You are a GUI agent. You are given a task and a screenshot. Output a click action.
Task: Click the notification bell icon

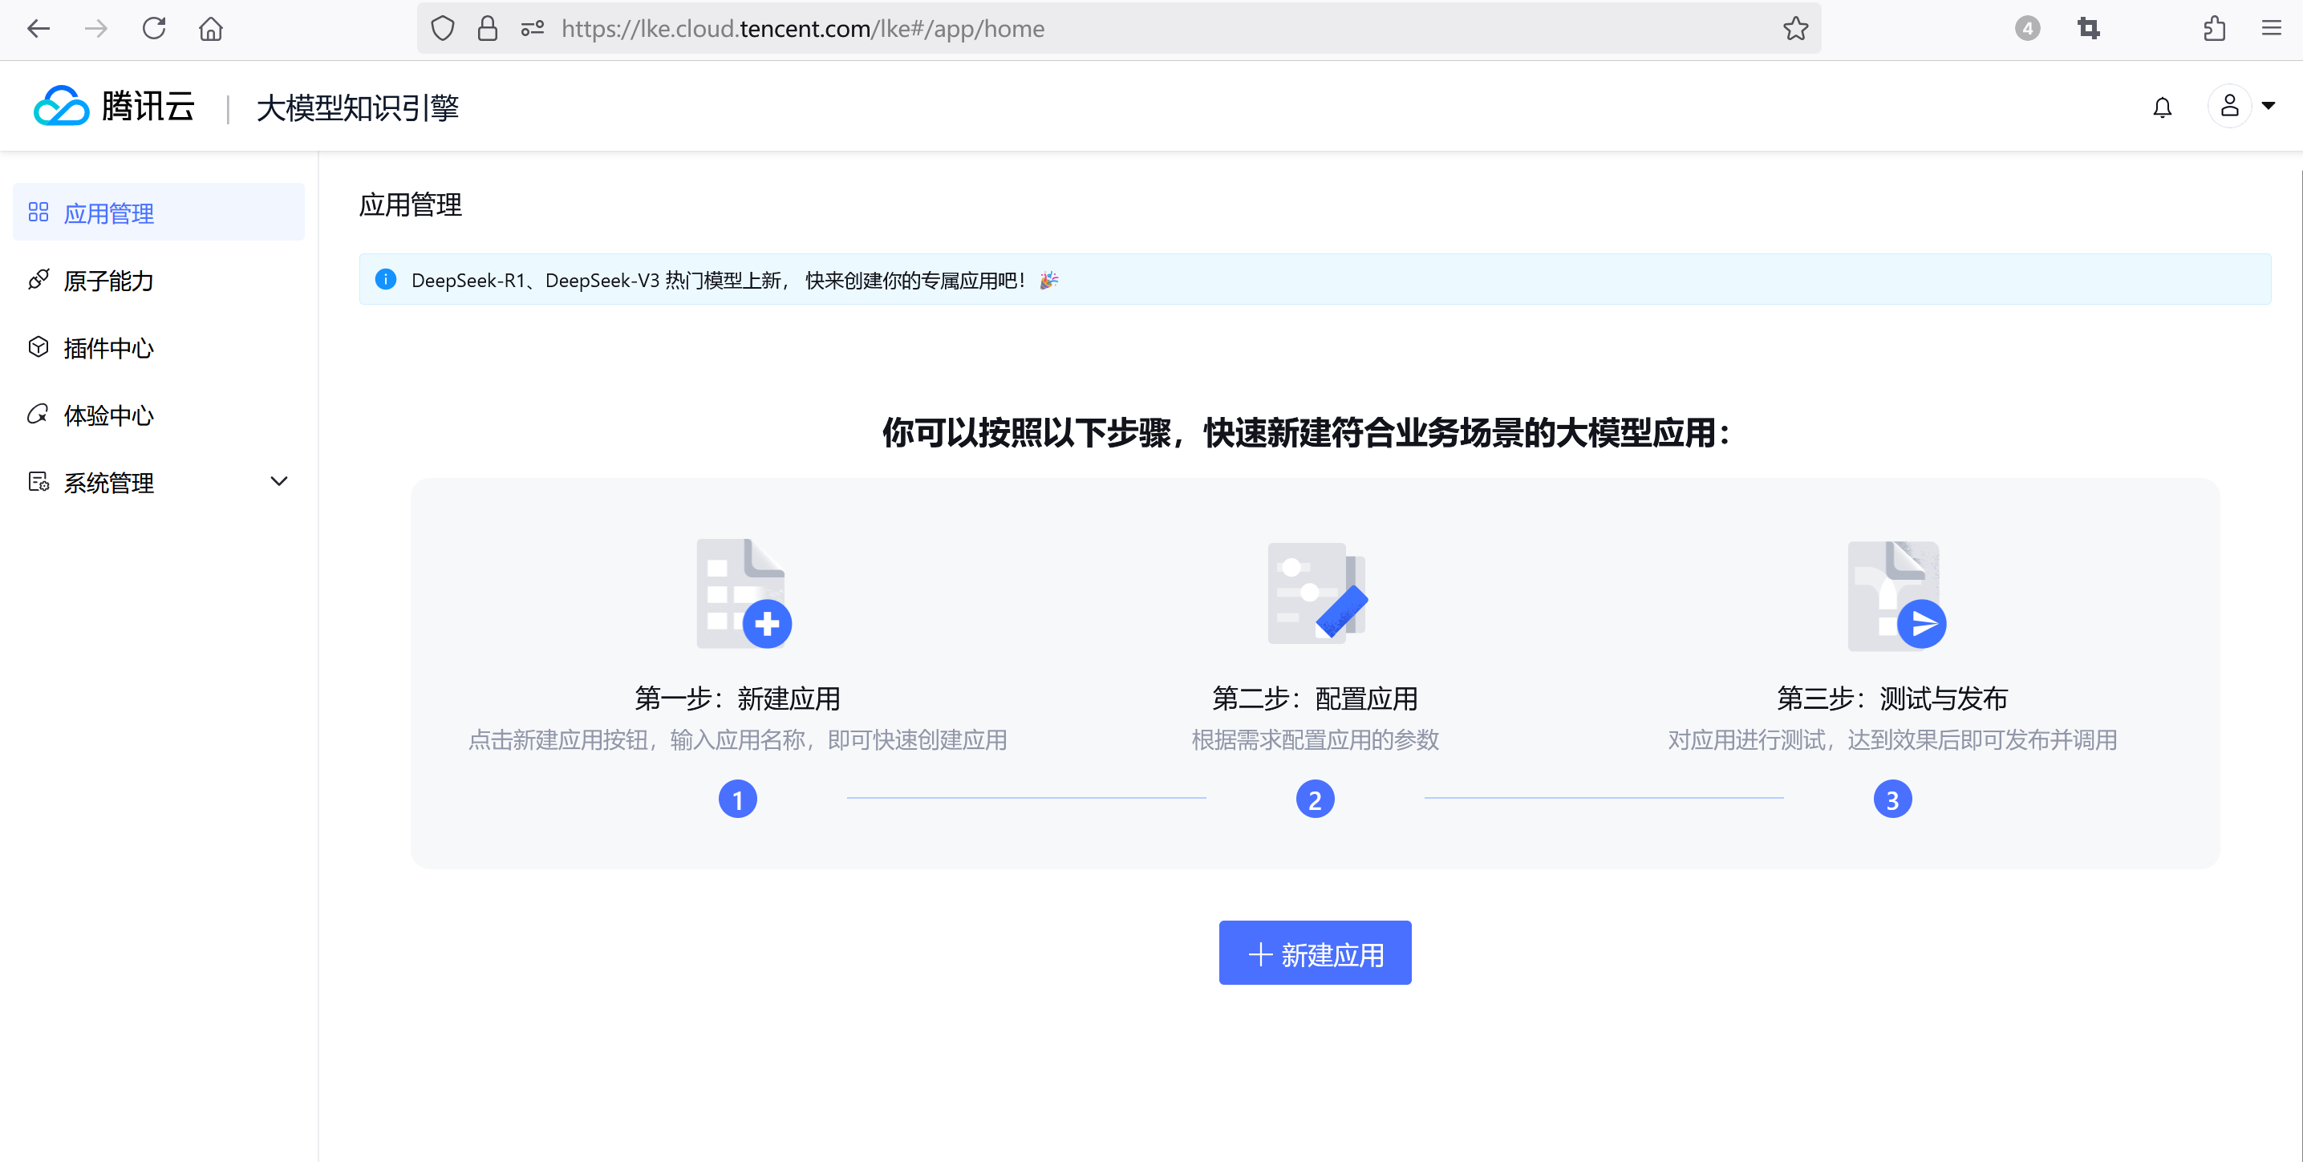point(2161,107)
